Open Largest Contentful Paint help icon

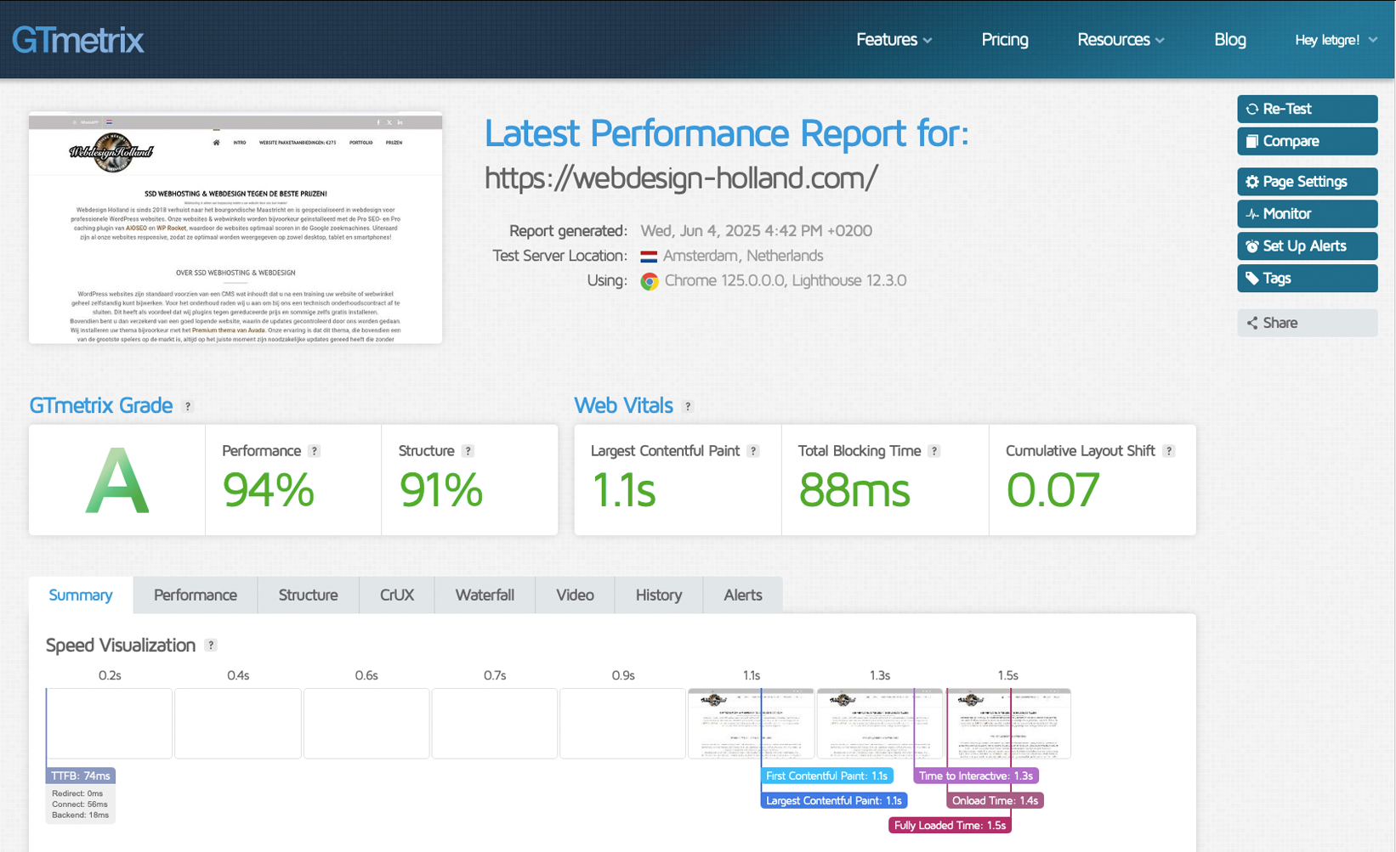753,451
